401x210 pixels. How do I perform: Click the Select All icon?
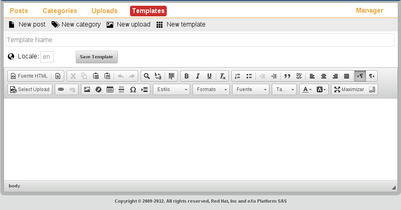pyautogui.click(x=171, y=76)
